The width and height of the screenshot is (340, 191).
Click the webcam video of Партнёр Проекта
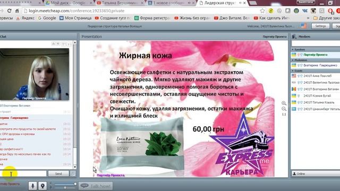(35, 74)
